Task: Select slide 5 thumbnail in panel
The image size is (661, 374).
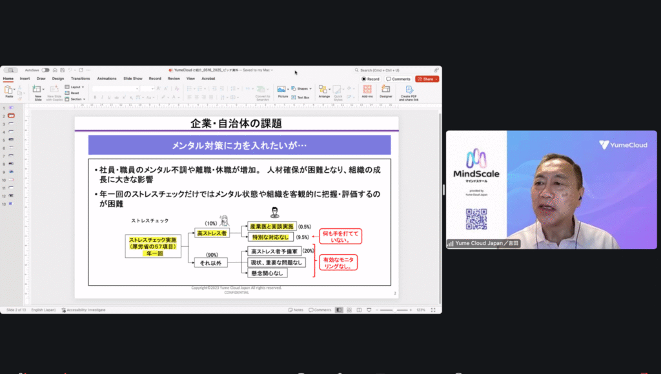Action: 11,140
